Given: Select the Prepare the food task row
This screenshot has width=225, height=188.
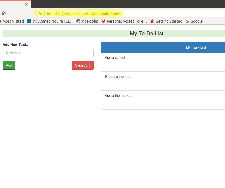Looking at the screenshot, I should tap(163, 81).
